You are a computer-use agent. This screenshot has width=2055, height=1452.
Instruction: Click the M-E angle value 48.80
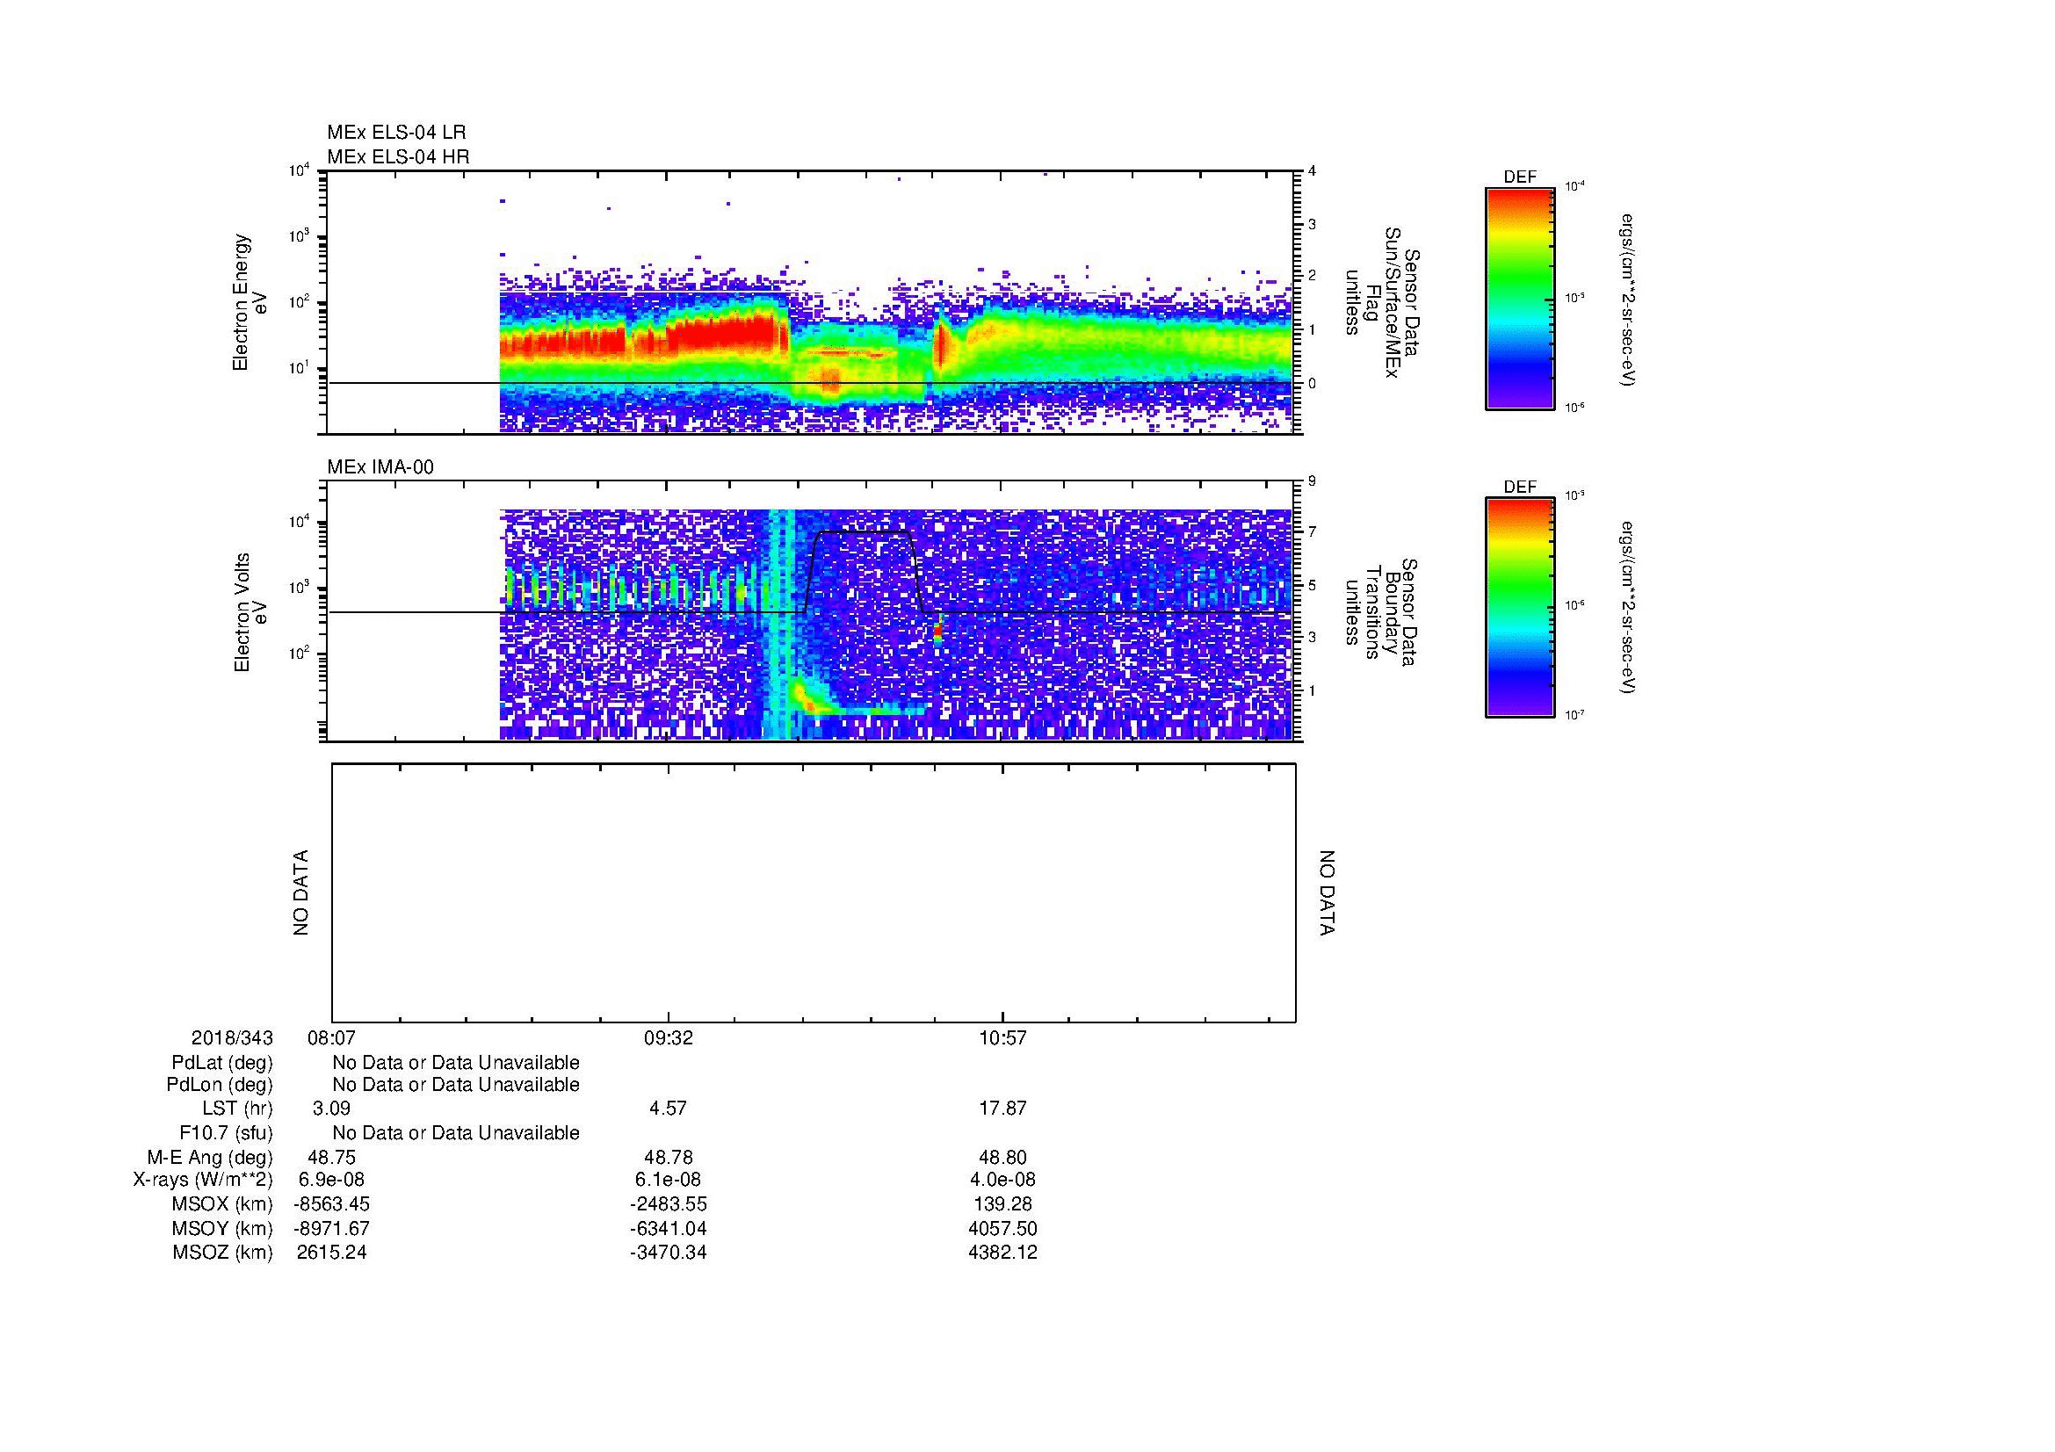click(x=1002, y=1158)
